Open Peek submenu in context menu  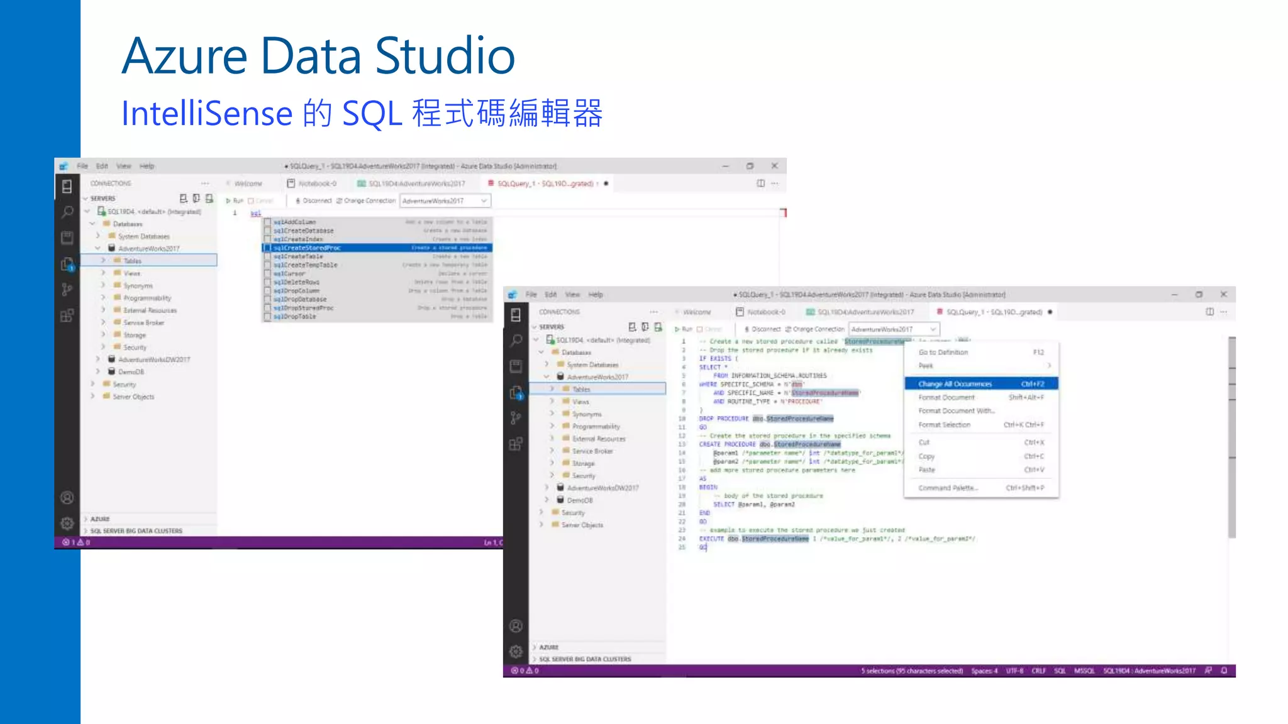click(x=981, y=366)
